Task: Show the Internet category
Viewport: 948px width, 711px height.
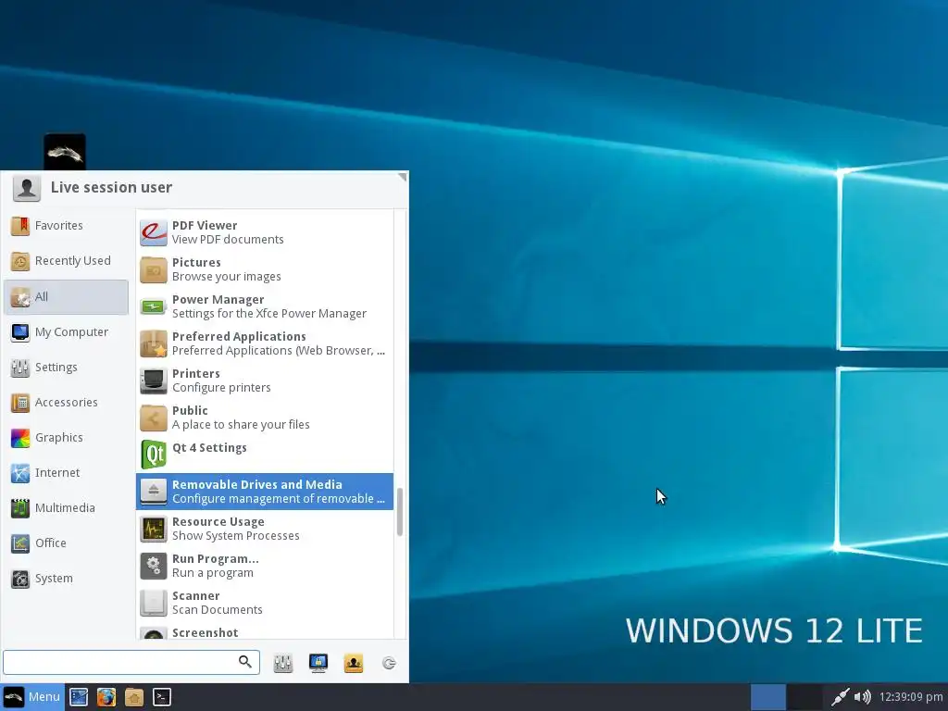Action: (67, 473)
